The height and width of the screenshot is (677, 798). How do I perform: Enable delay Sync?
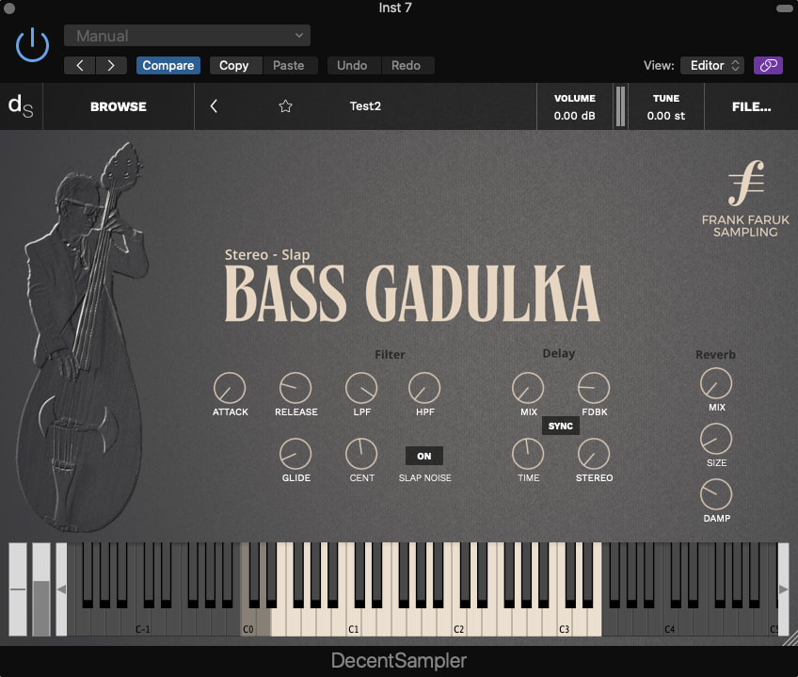click(x=561, y=426)
